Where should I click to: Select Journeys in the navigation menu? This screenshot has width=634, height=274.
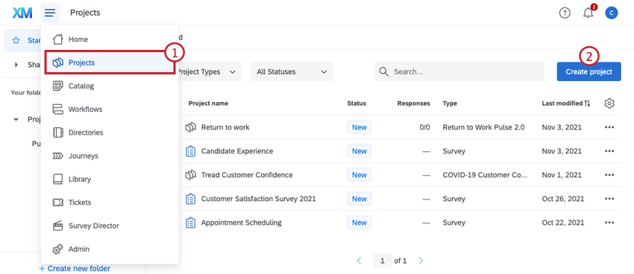pyautogui.click(x=110, y=156)
